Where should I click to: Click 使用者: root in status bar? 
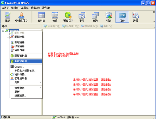click(x=73, y=117)
